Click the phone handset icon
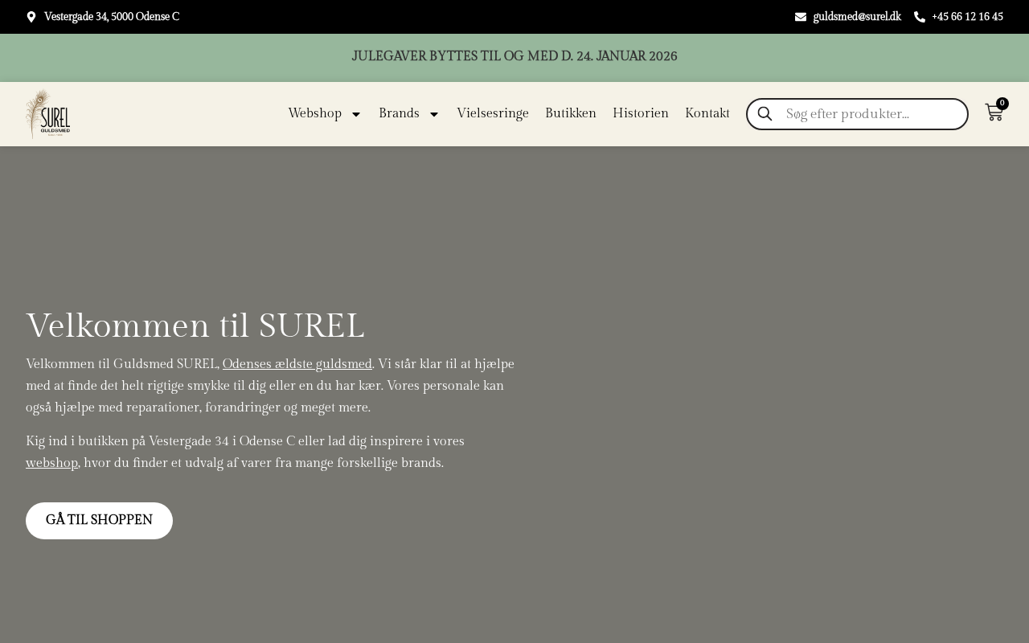This screenshot has height=643, width=1029. point(920,17)
